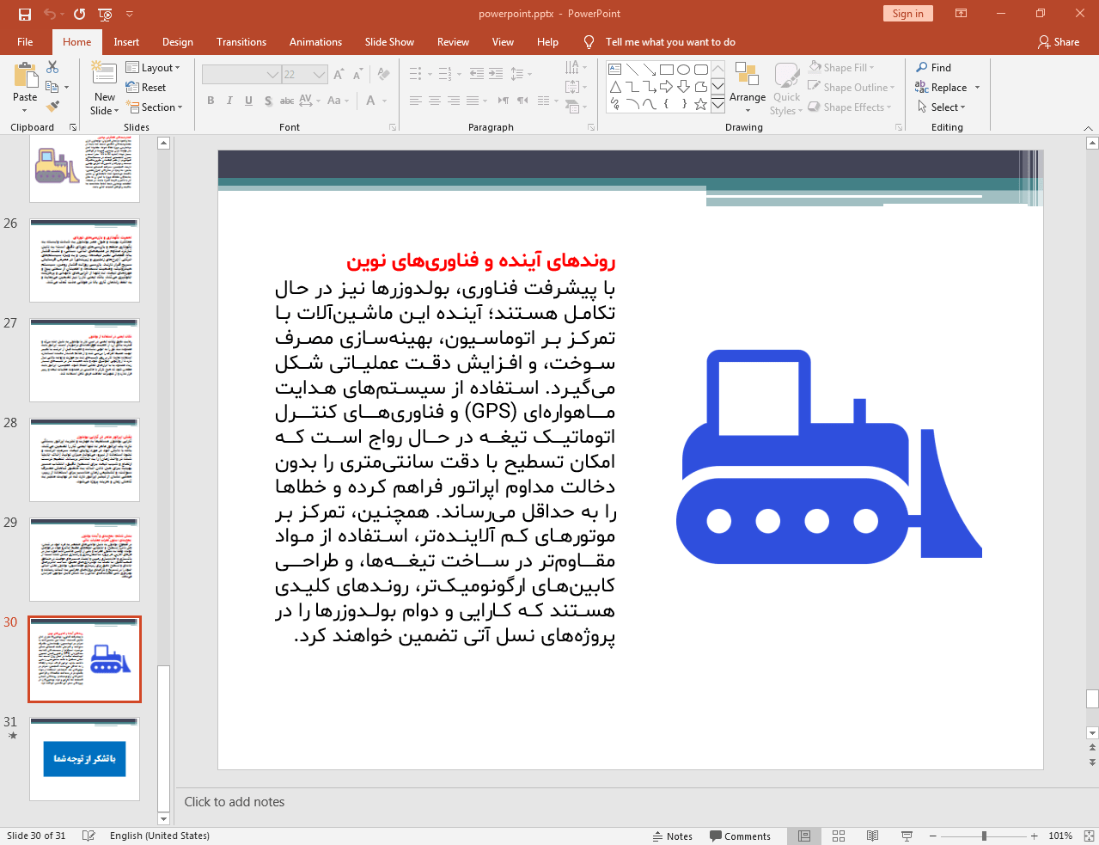Click the Cut scissors icon

pos(52,67)
